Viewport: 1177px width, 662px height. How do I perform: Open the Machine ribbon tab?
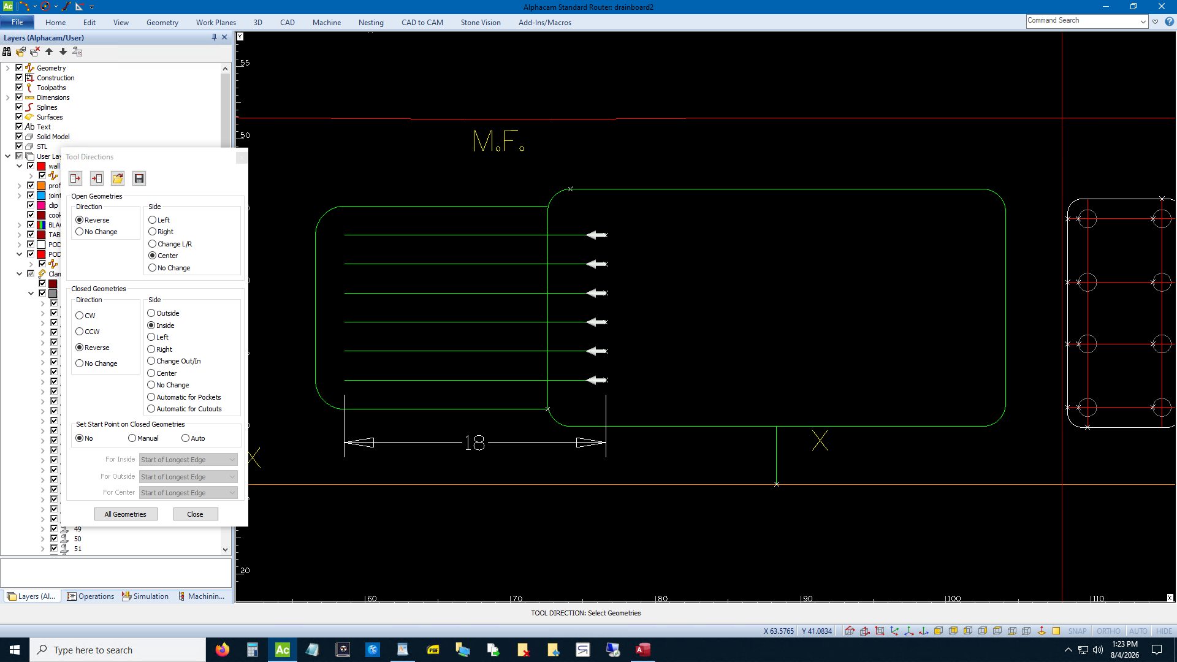click(327, 23)
